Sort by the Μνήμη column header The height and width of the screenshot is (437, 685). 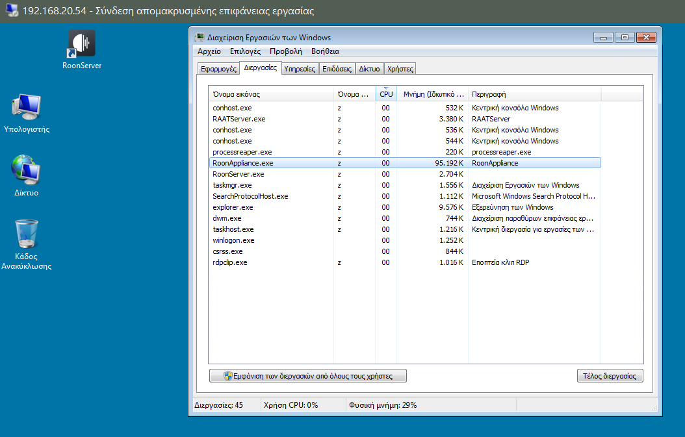(433, 94)
